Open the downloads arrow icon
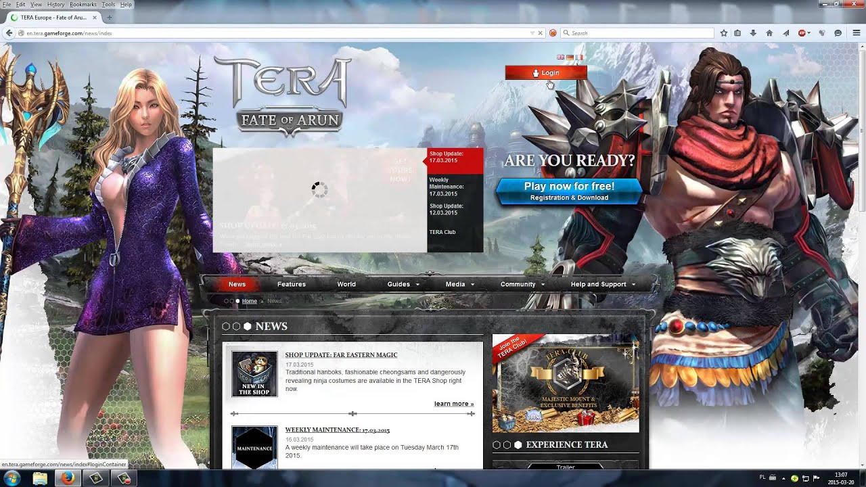866x487 pixels. [x=753, y=33]
